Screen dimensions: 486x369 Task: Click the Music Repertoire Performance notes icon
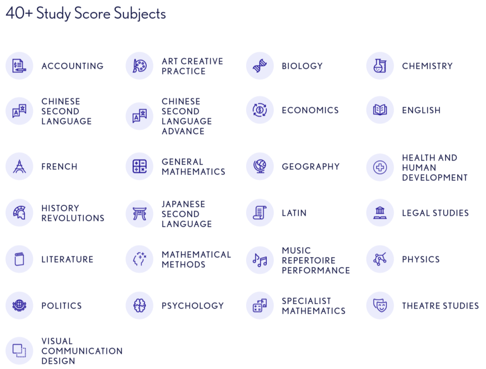[x=260, y=260]
